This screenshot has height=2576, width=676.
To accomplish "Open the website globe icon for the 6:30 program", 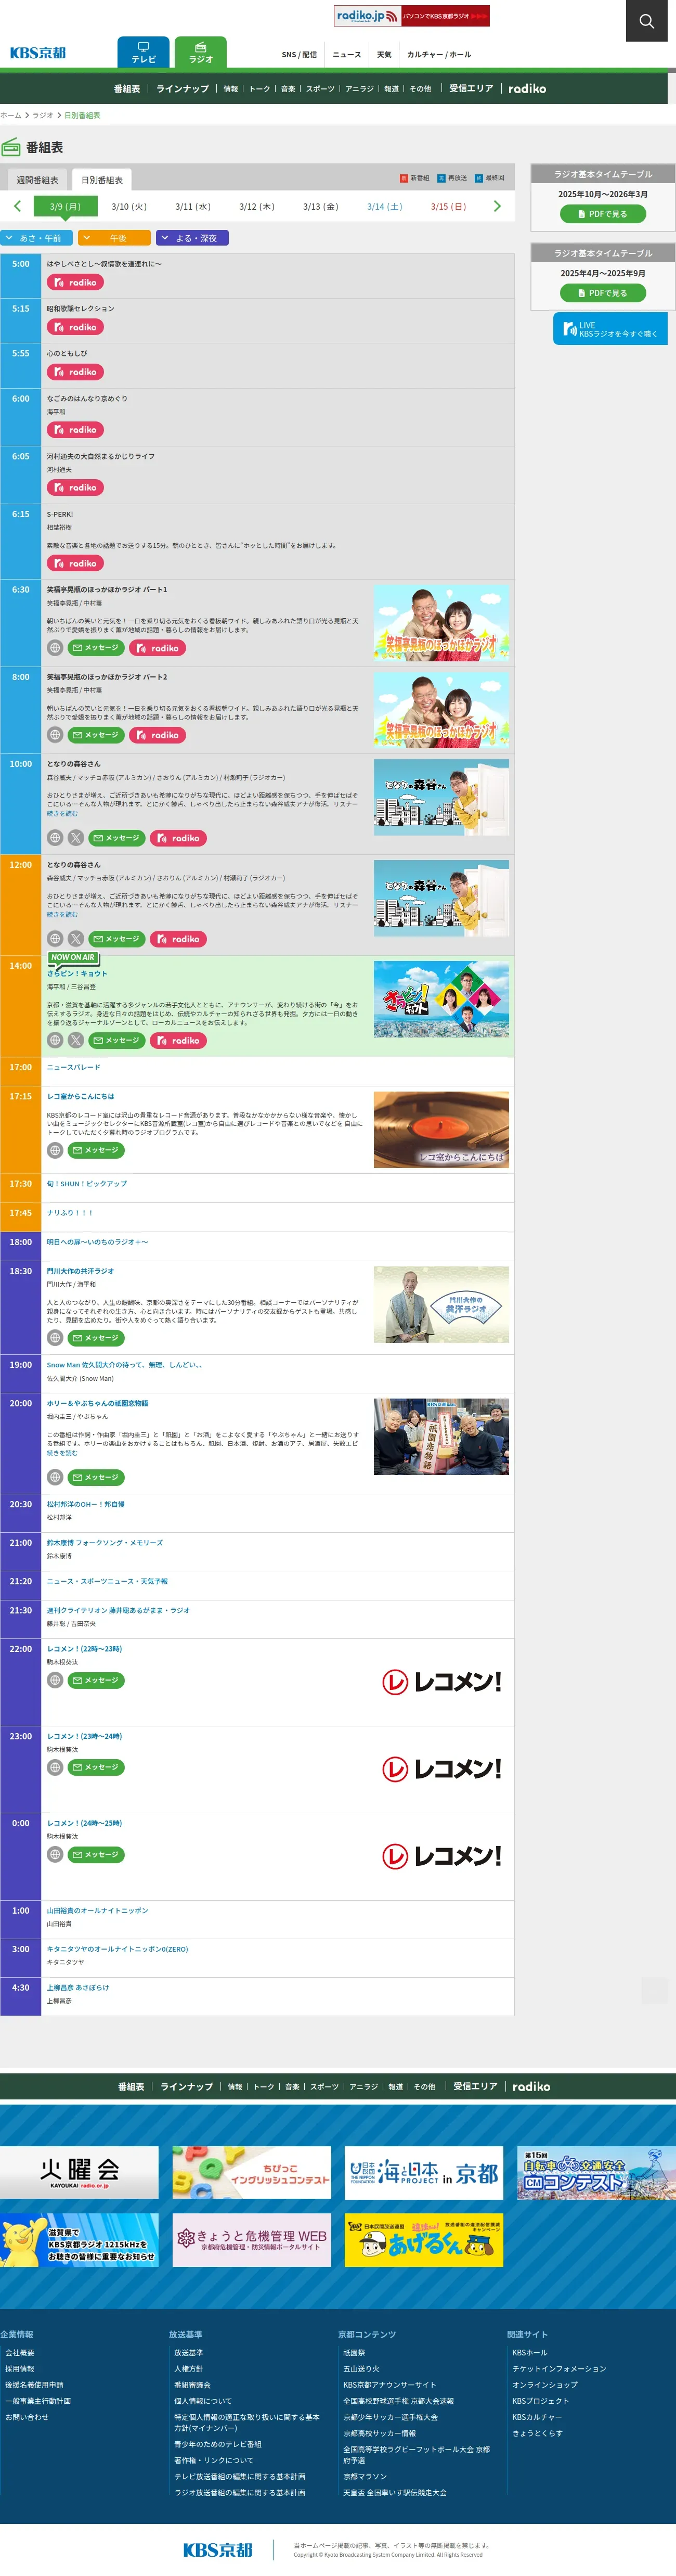I will tap(55, 648).
